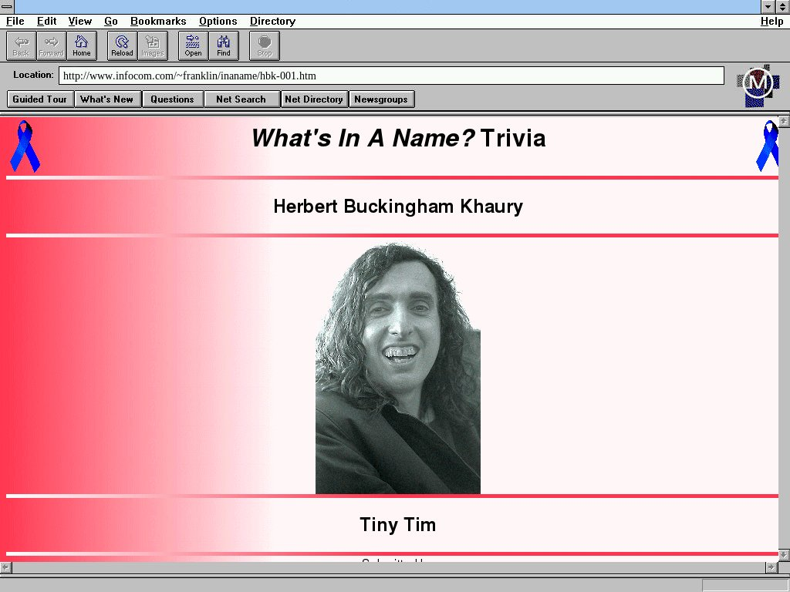Click the Forward navigation icon
Image resolution: width=790 pixels, height=592 pixels.
point(51,45)
